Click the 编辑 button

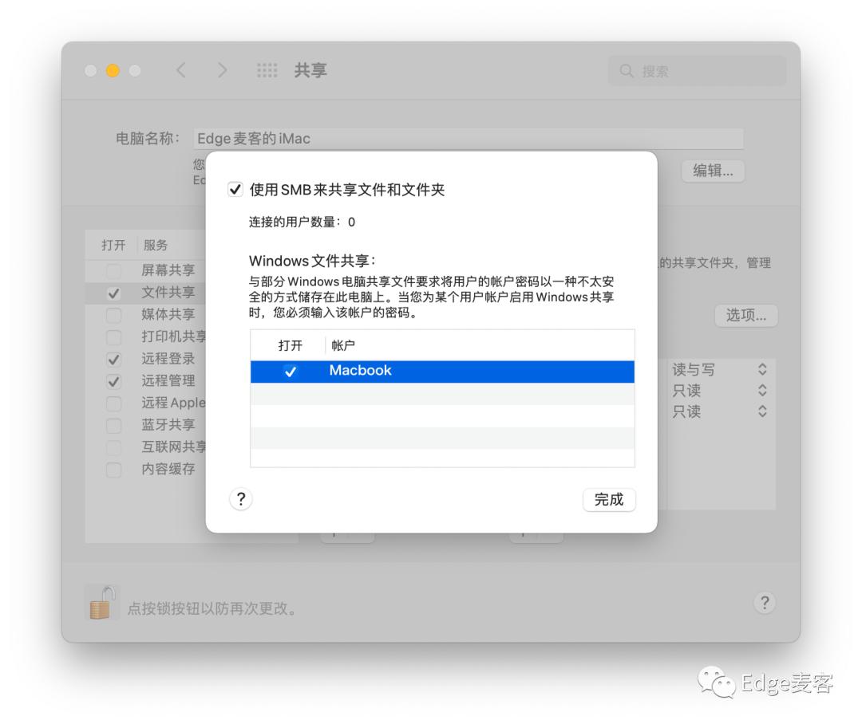pos(712,171)
